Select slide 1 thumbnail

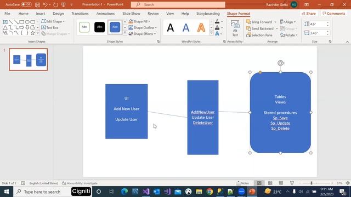click(29, 60)
